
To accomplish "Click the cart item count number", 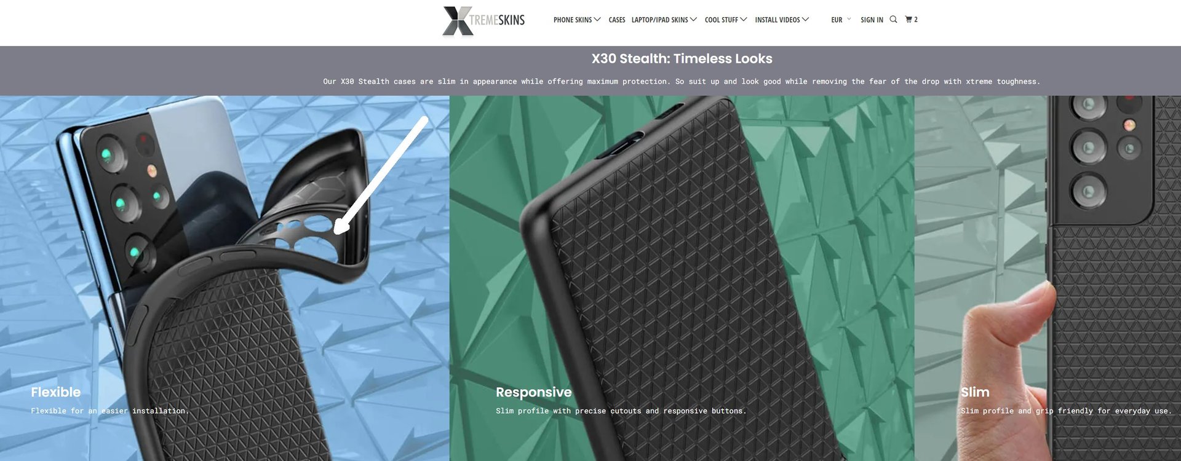I will 916,20.
